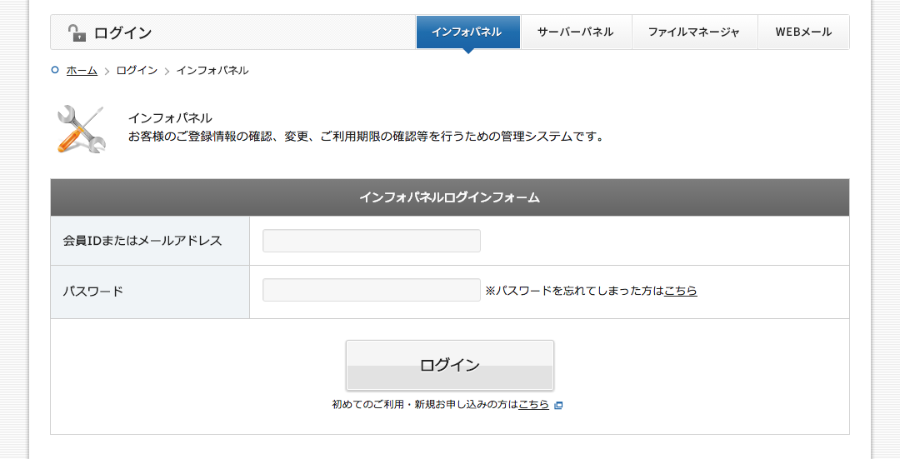Image resolution: width=900 pixels, height=459 pixels.
Task: Select the インフォパネル tab
Action: point(467,32)
